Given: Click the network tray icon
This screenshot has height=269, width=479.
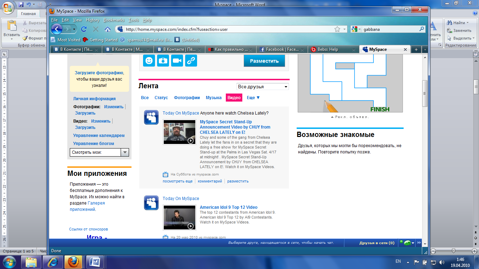Looking at the screenshot, I should tap(434, 262).
